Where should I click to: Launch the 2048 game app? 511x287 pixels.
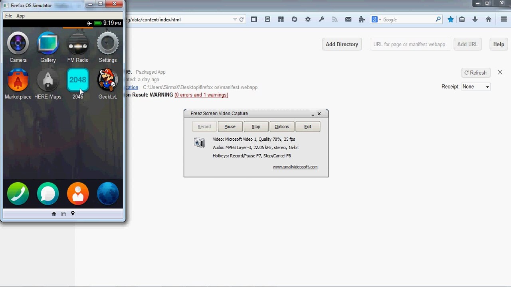click(x=78, y=80)
